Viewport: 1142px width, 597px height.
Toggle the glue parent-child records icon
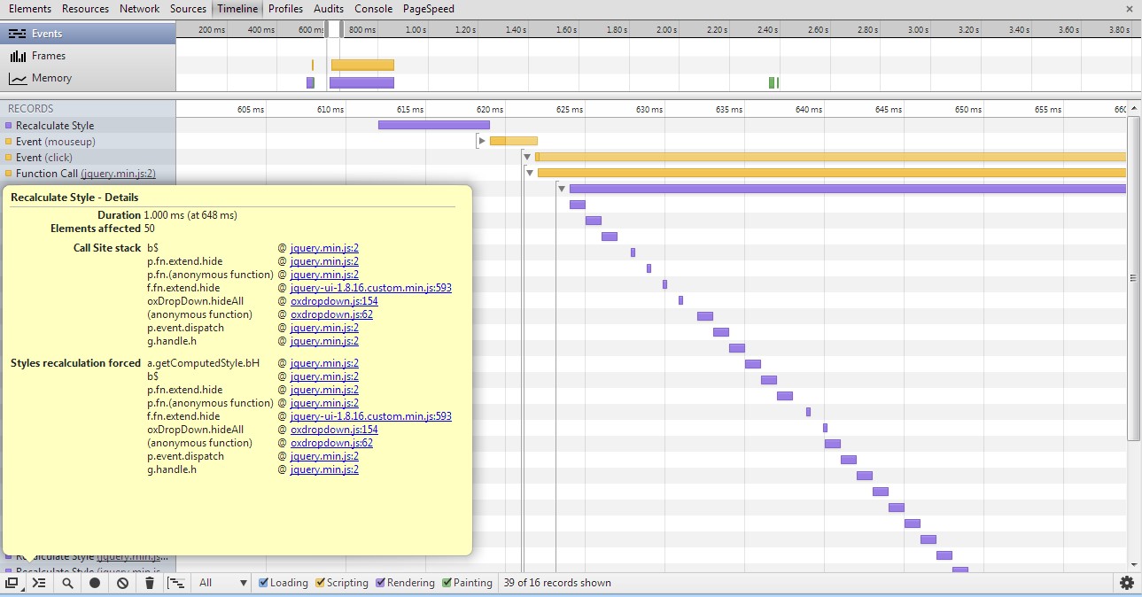(x=176, y=583)
